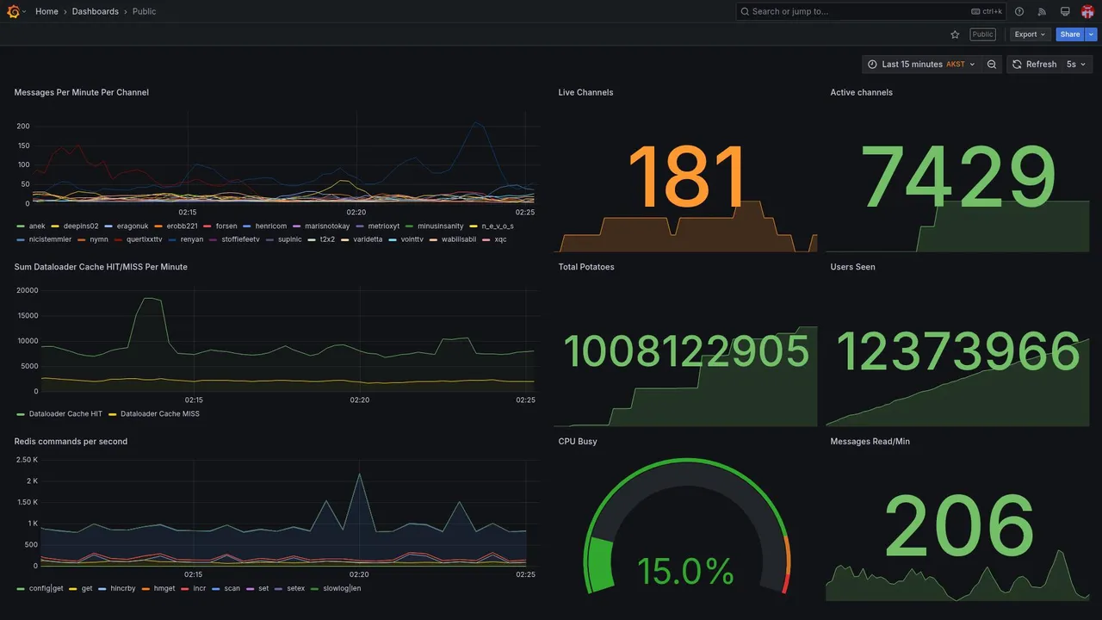
Task: Go to Dashboards breadcrumb
Action: pyautogui.click(x=96, y=11)
